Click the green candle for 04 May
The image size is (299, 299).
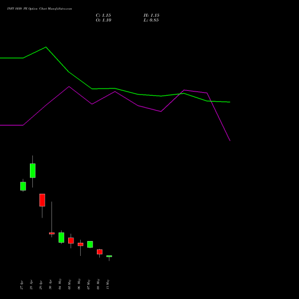tap(62, 237)
